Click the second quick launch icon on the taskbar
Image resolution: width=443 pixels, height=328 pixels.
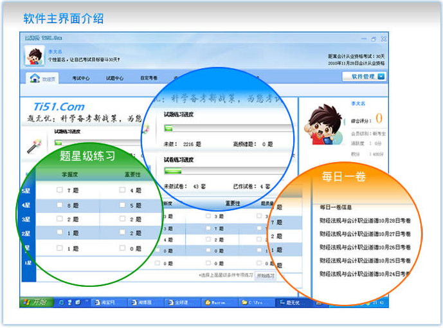coord(69,302)
